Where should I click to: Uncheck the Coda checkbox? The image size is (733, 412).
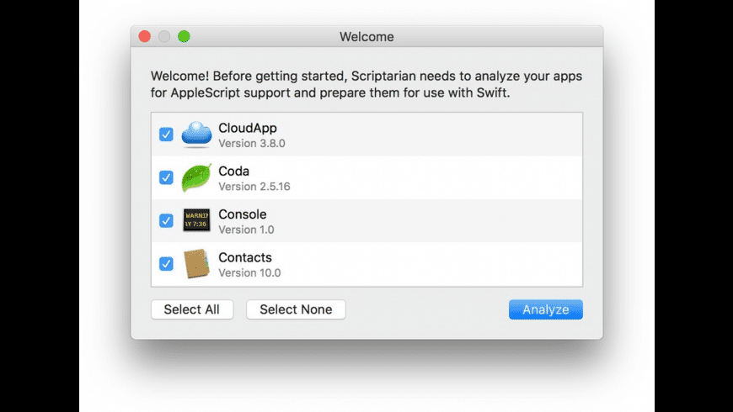(166, 177)
